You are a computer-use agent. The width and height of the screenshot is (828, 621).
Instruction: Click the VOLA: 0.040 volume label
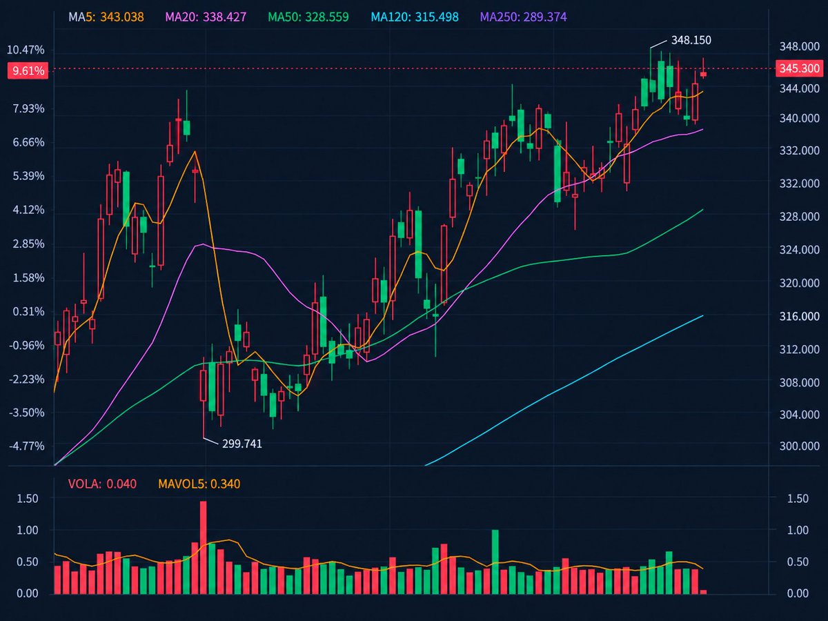point(102,484)
